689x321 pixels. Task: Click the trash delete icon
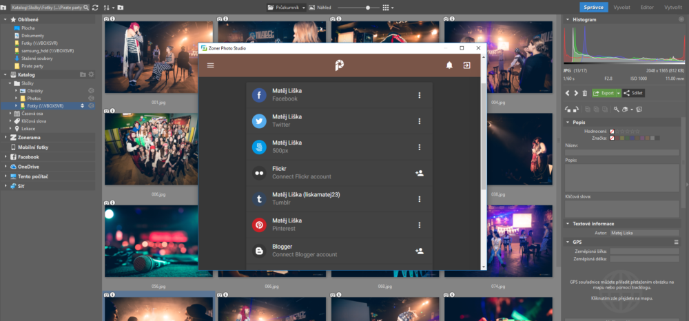pyautogui.click(x=584, y=93)
